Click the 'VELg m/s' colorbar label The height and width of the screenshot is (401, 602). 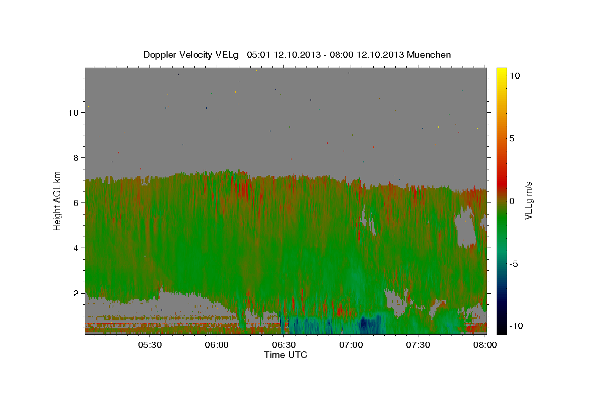pos(528,200)
